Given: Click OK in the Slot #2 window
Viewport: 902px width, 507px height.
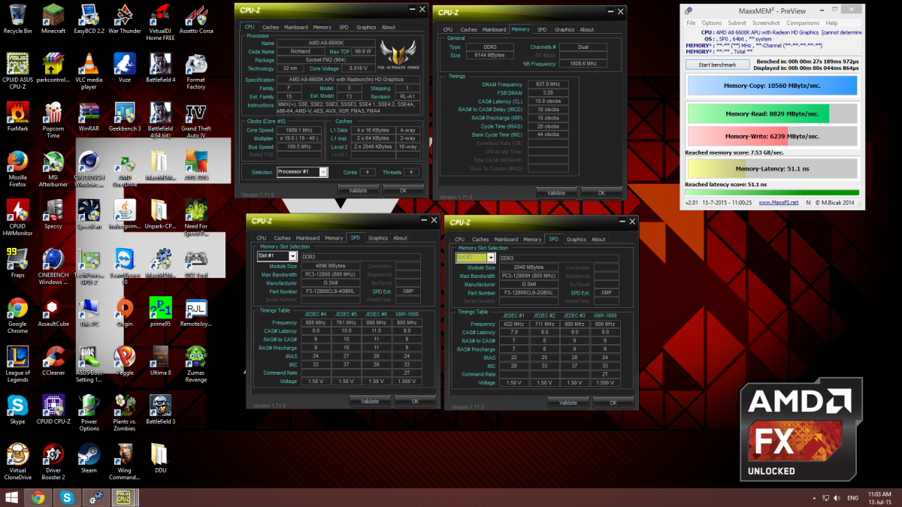Looking at the screenshot, I should click(613, 403).
